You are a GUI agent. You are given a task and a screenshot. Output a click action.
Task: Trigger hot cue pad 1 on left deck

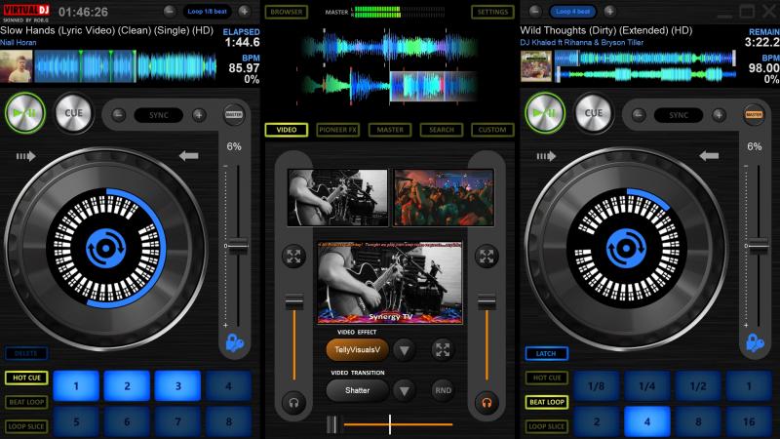pos(76,385)
